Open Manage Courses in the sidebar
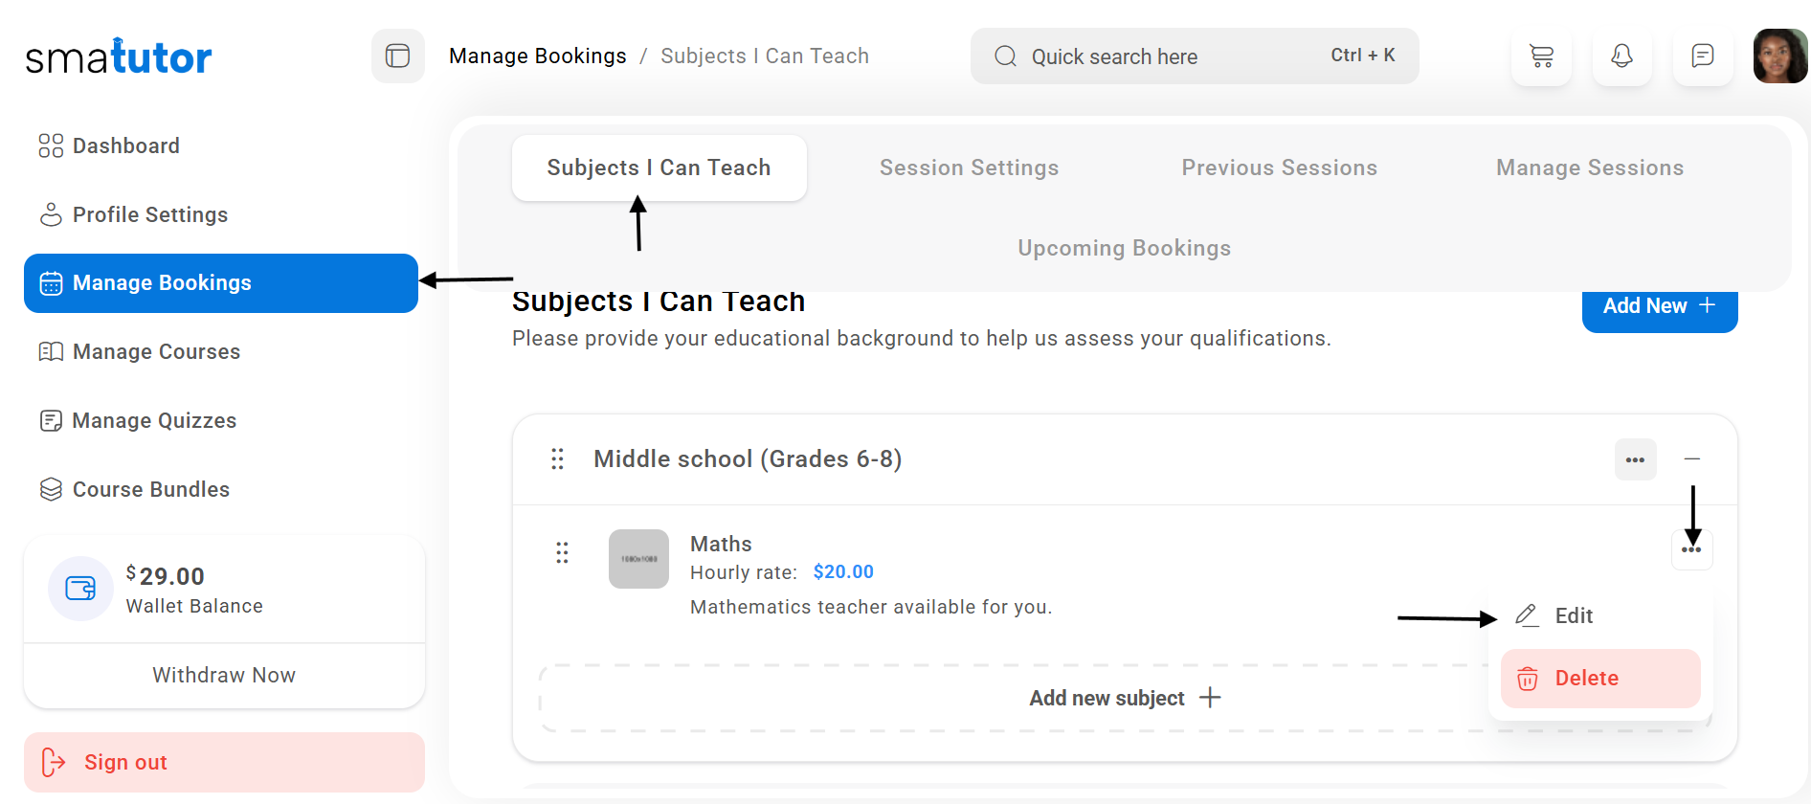Screen dimensions: 1811x804 pyautogui.click(x=156, y=352)
